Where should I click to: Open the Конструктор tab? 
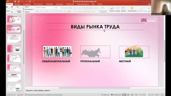(38, 4)
